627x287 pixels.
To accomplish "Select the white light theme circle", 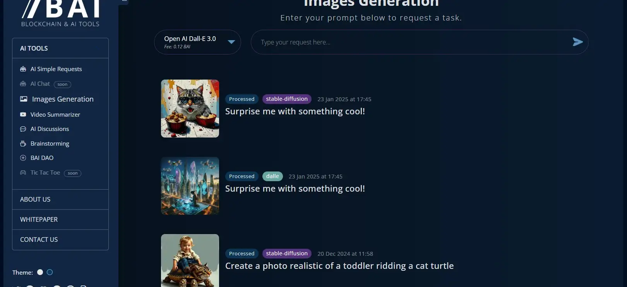I will click(x=40, y=272).
